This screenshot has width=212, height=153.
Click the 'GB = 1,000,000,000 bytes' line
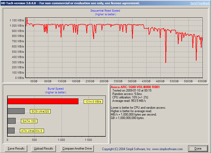tap(127, 118)
